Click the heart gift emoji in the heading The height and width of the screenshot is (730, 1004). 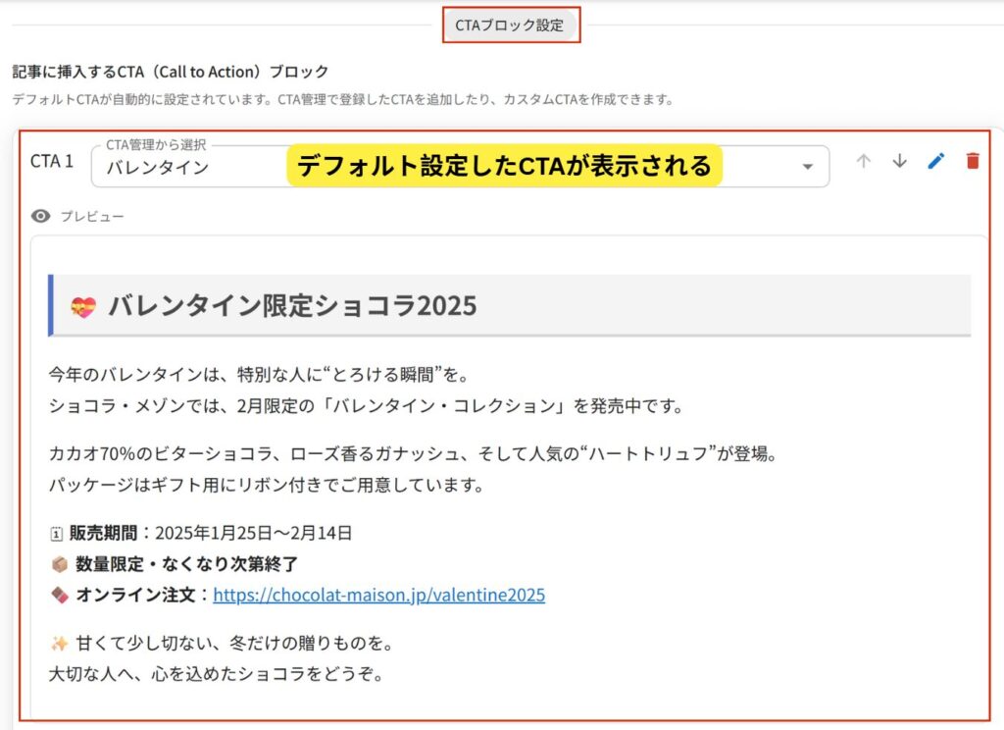(83, 307)
